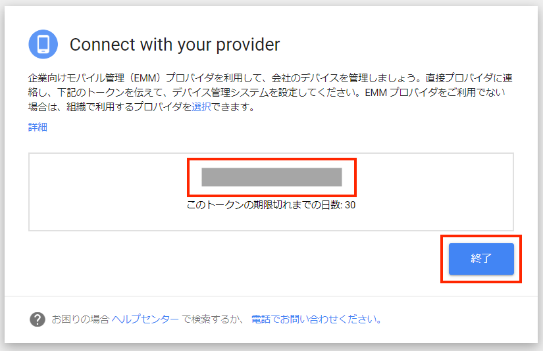543x351 pixels.
Task: Click the question mark help icon
Action: pos(38,319)
